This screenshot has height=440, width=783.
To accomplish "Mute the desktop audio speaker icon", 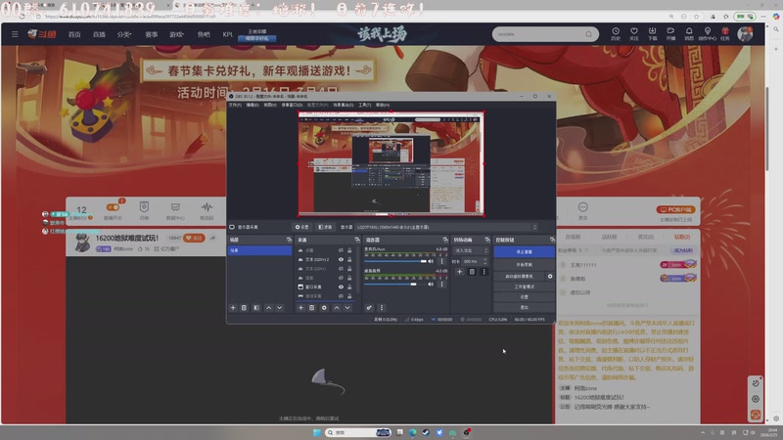I will click(x=431, y=285).
